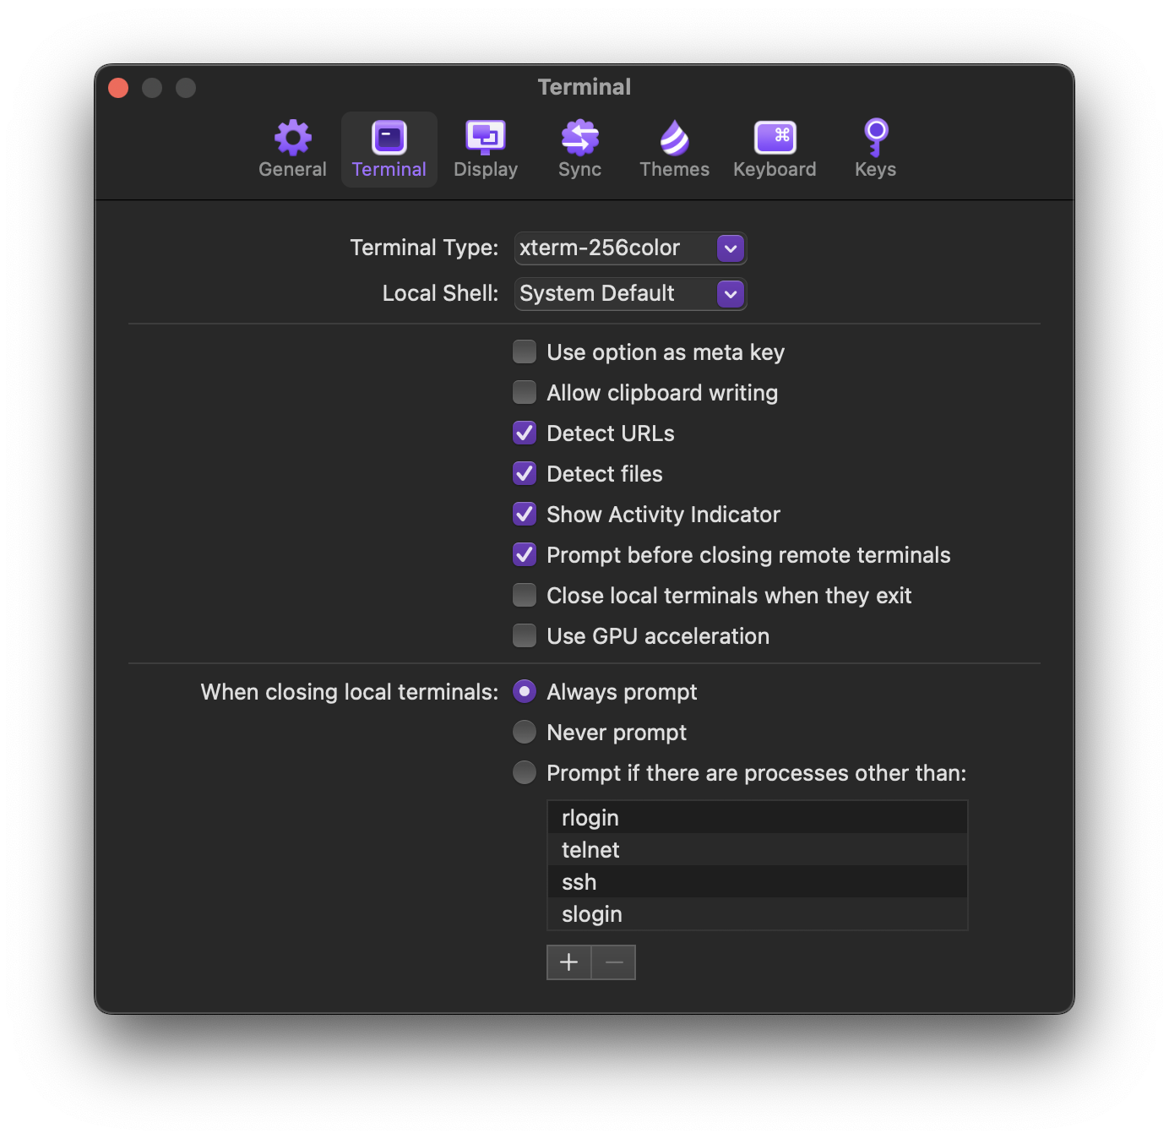Click the plus icon to add process
This screenshot has width=1169, height=1139.
[569, 962]
